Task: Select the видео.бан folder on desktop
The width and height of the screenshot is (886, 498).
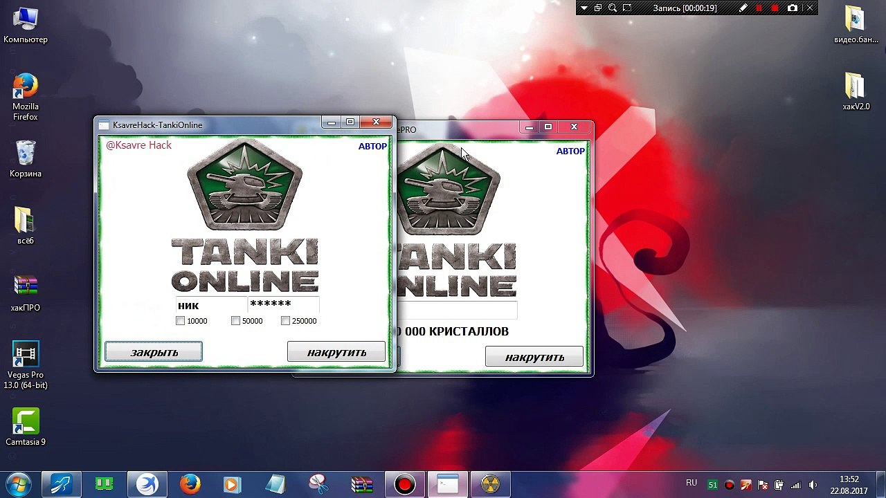Action: (x=856, y=24)
